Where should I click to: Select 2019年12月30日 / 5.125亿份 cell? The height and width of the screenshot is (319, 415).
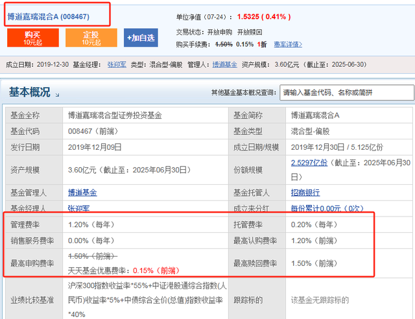click(349, 147)
